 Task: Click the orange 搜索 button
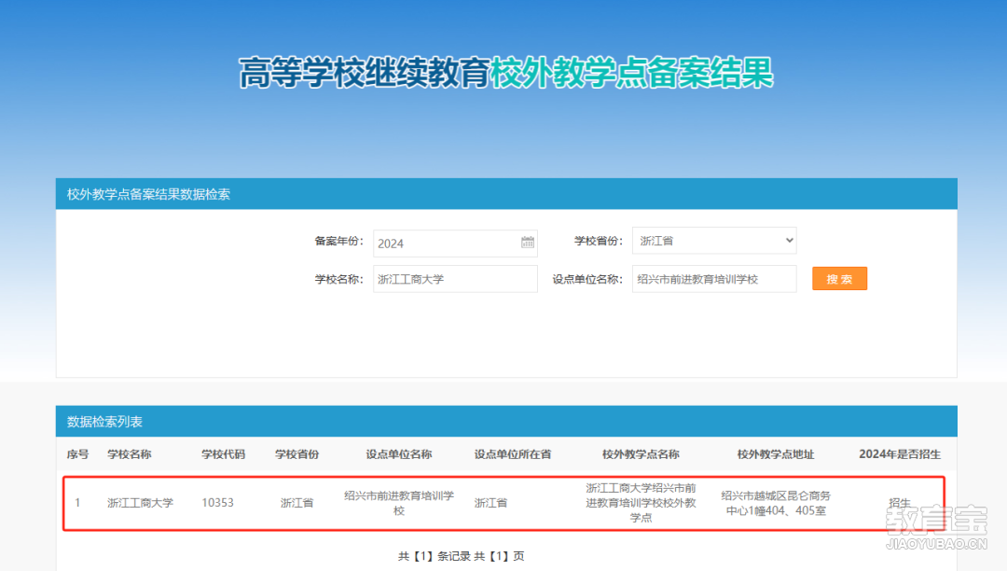(x=839, y=279)
